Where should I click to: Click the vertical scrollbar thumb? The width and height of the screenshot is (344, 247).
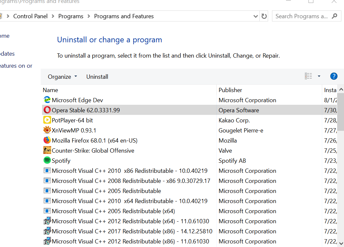341,112
